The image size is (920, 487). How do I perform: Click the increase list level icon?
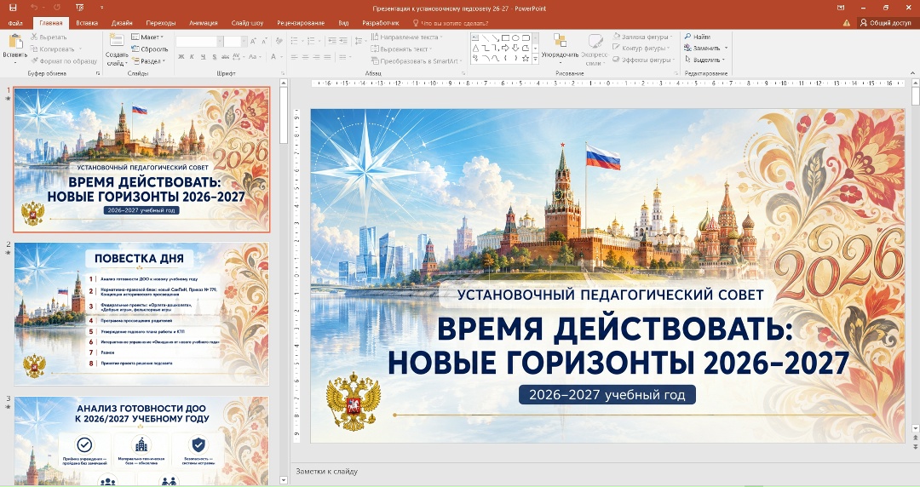pos(342,41)
